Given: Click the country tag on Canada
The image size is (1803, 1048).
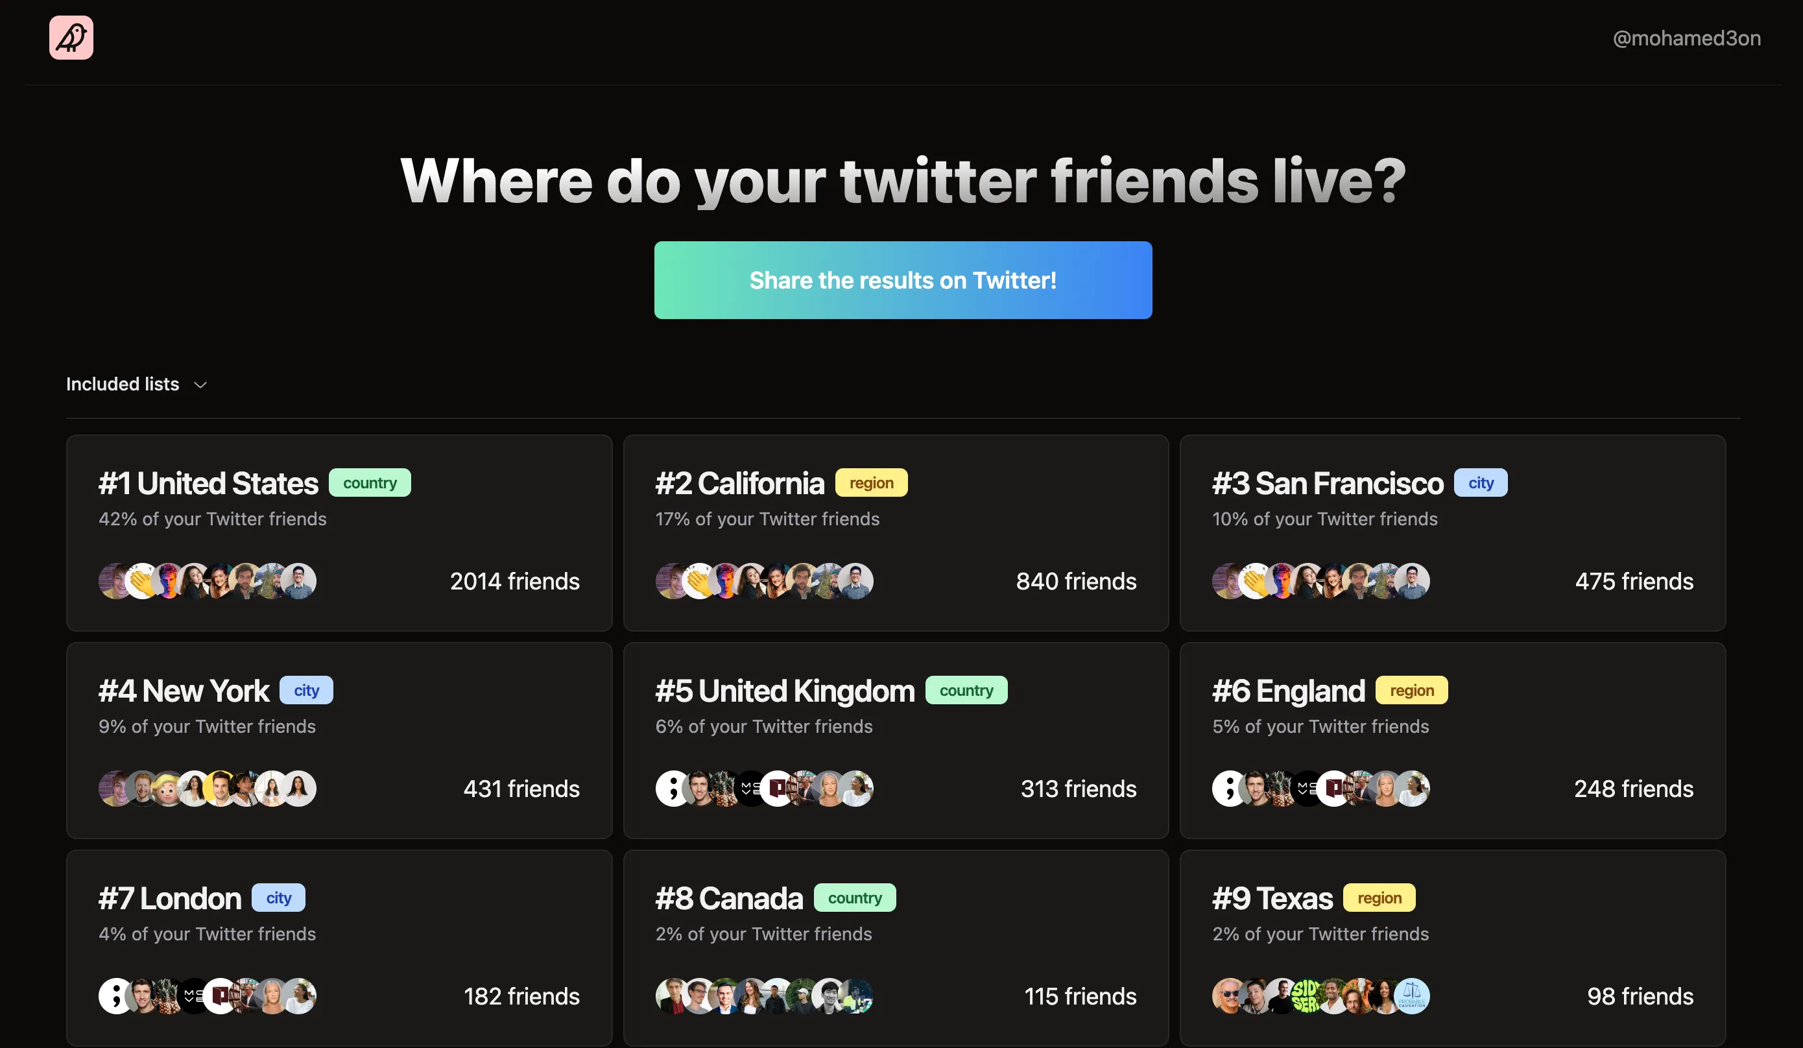Looking at the screenshot, I should click(x=854, y=898).
